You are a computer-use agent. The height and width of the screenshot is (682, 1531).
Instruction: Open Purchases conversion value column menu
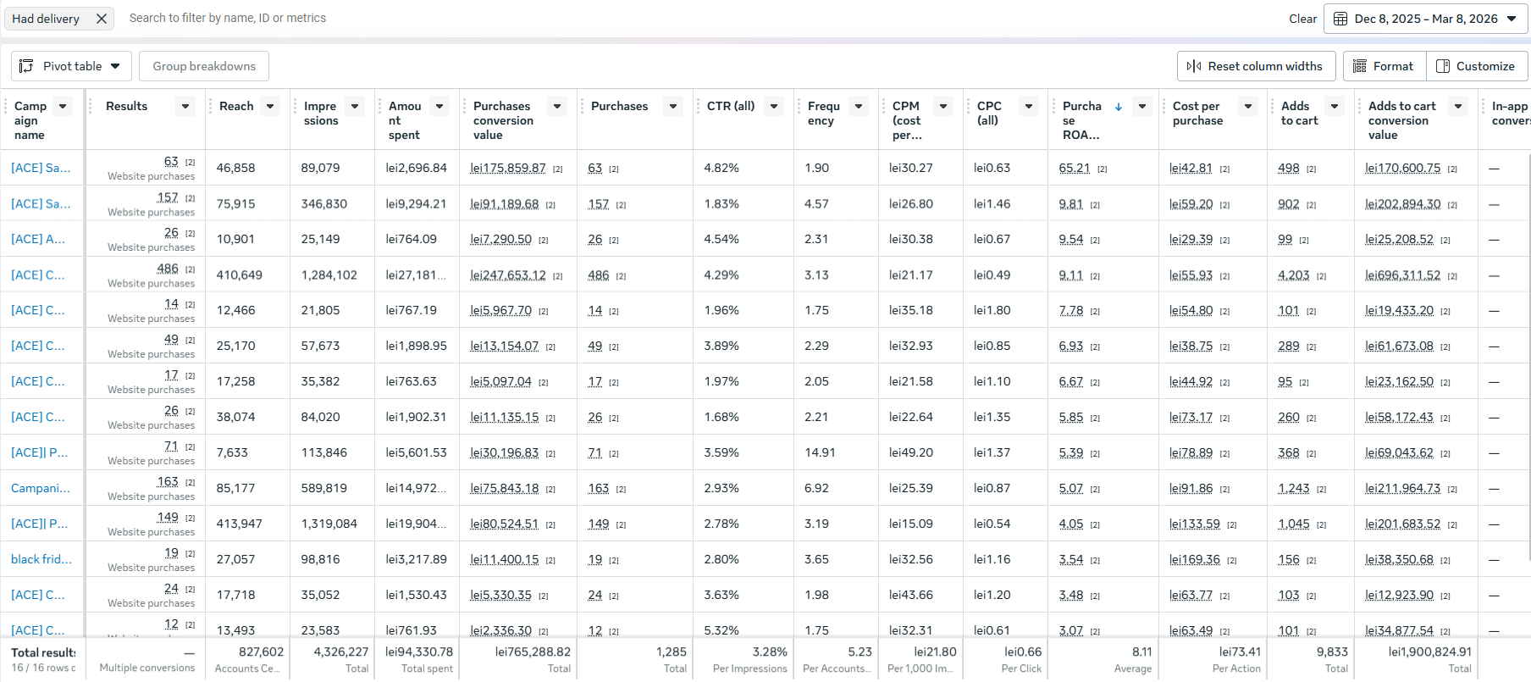pyautogui.click(x=557, y=106)
